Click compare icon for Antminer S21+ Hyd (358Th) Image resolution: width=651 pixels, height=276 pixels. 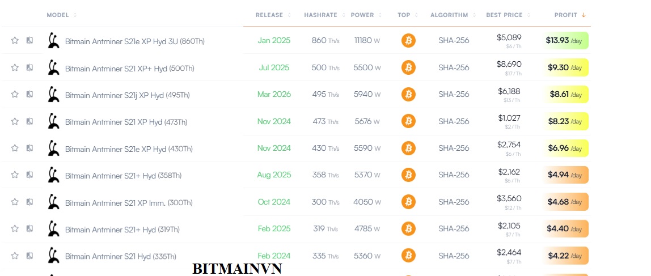click(29, 175)
